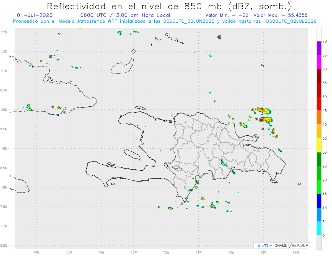Click the '69W' longitude axis label
This screenshot has width=332, height=256.
263,252
